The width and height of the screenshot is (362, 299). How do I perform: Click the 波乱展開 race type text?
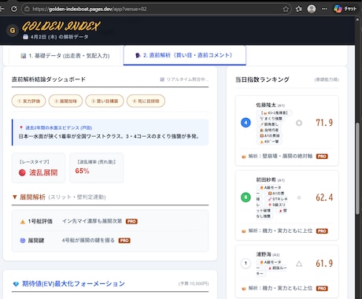click(x=43, y=172)
